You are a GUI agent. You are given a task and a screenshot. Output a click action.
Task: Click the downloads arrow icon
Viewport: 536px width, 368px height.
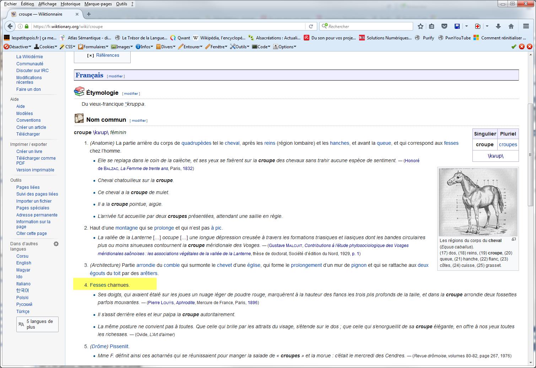pyautogui.click(x=498, y=26)
